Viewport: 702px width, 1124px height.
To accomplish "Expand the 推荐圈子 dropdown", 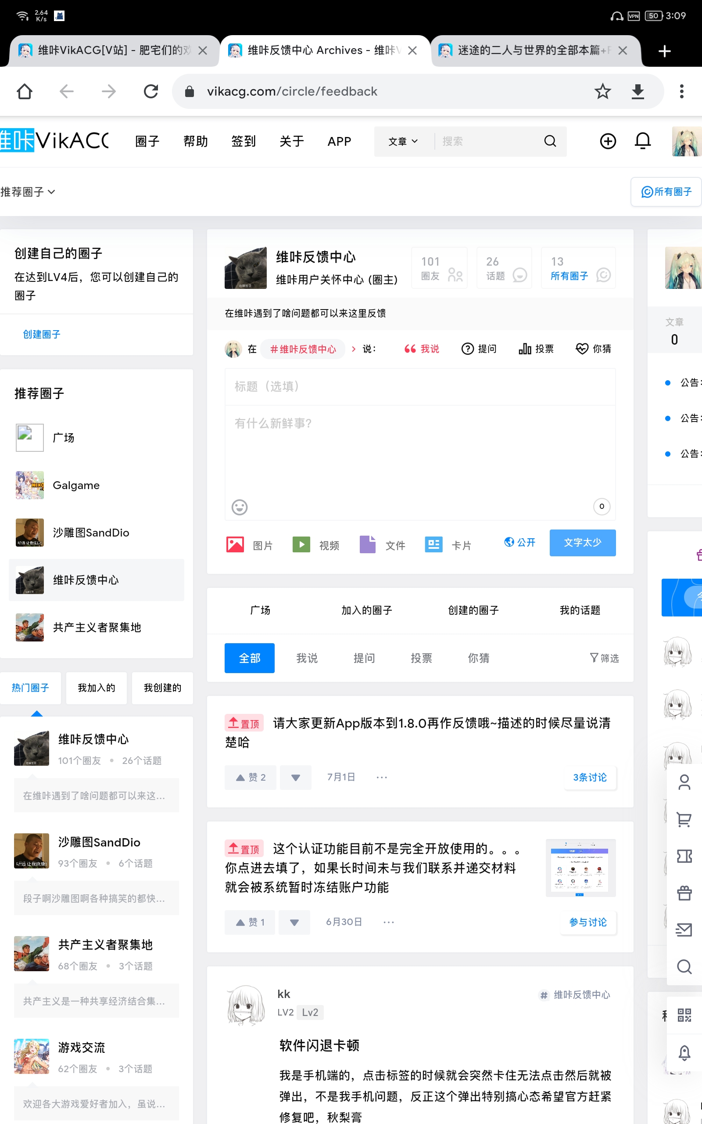I will [28, 192].
